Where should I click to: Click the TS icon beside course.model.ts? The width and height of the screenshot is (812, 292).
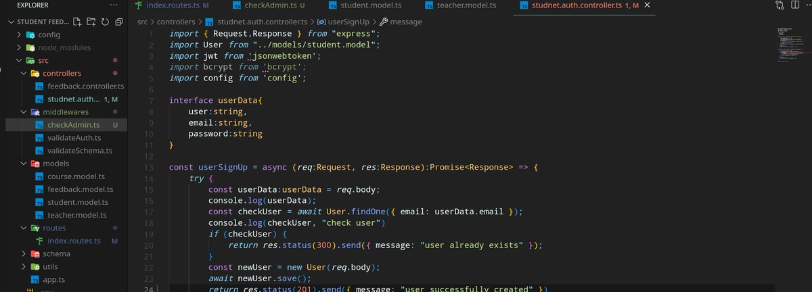click(39, 176)
